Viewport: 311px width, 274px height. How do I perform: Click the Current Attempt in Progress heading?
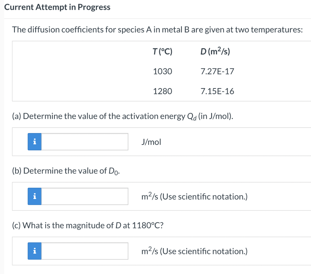pos(57,7)
